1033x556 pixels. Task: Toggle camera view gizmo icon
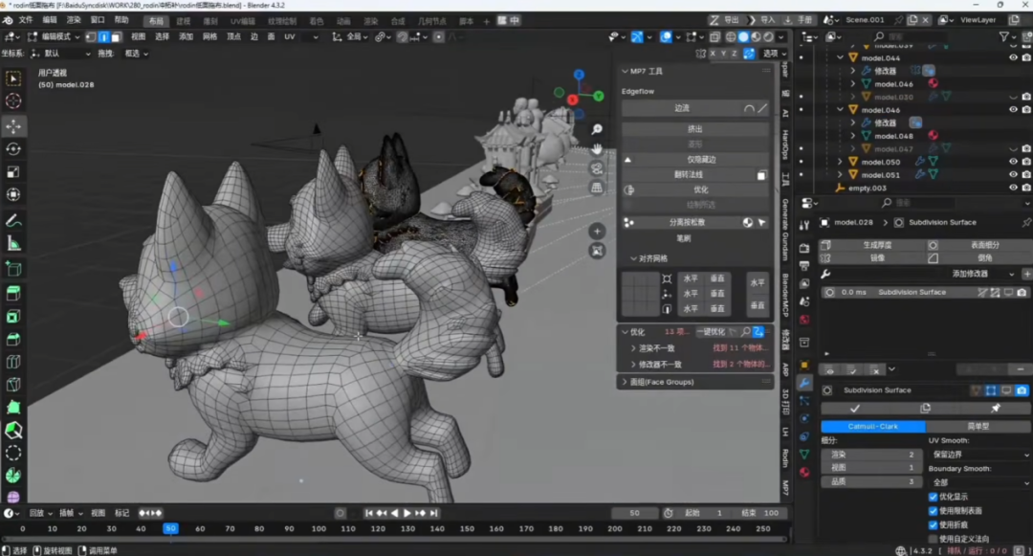597,168
